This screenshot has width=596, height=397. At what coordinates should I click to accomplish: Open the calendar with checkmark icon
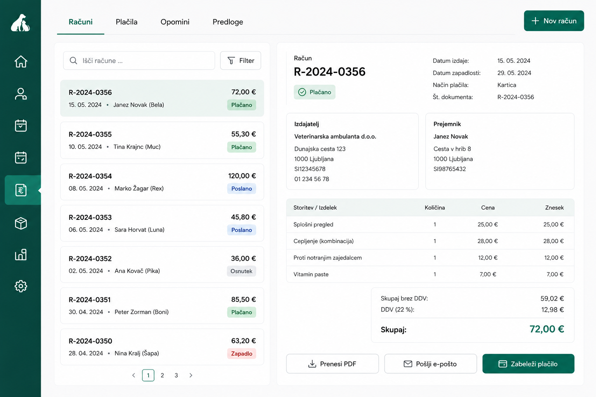click(21, 126)
